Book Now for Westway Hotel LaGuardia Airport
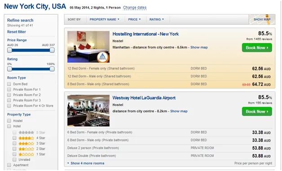The width and height of the screenshot is (282, 171). [257, 111]
